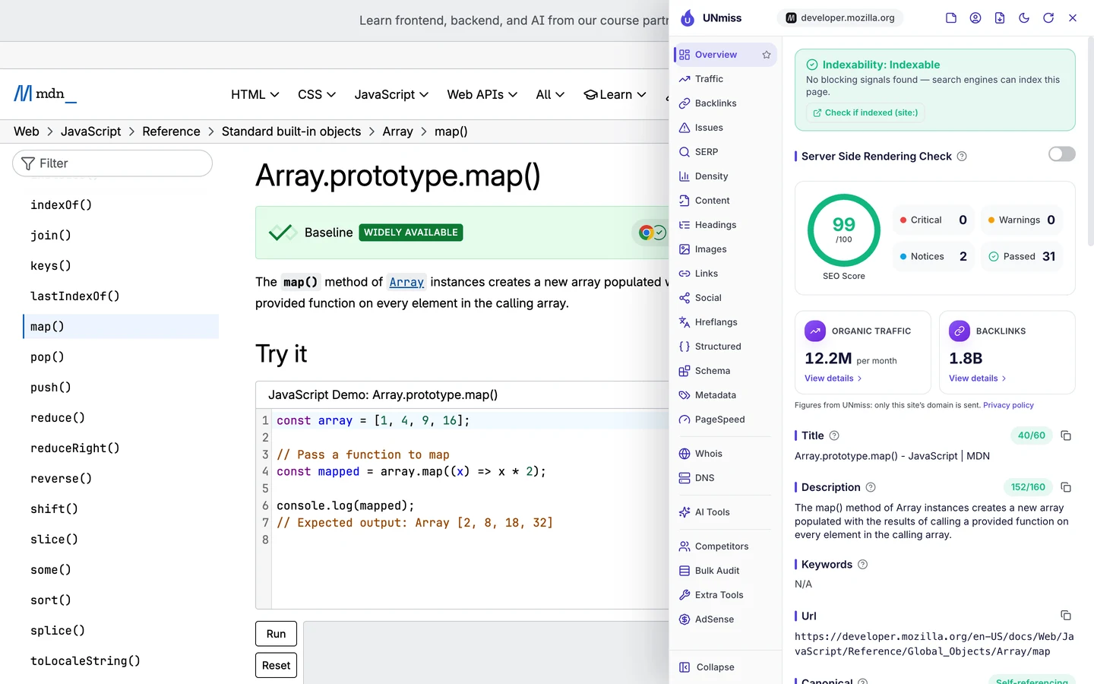Open AI Tools in the sidebar
This screenshot has width=1094, height=684.
point(725,512)
